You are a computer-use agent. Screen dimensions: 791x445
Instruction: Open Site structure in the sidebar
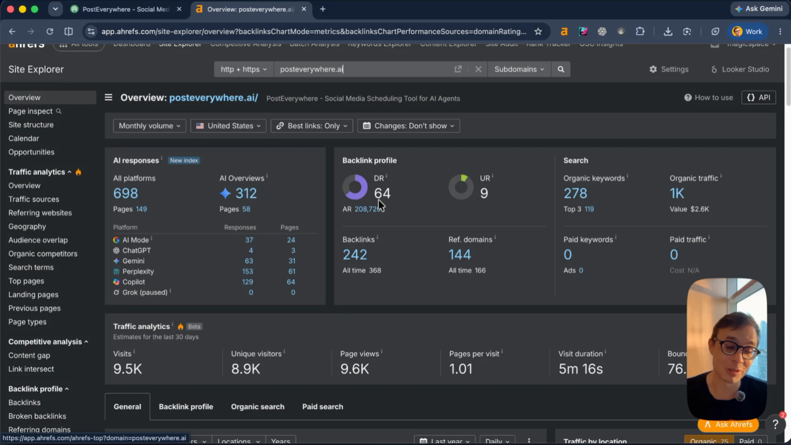pyautogui.click(x=31, y=125)
